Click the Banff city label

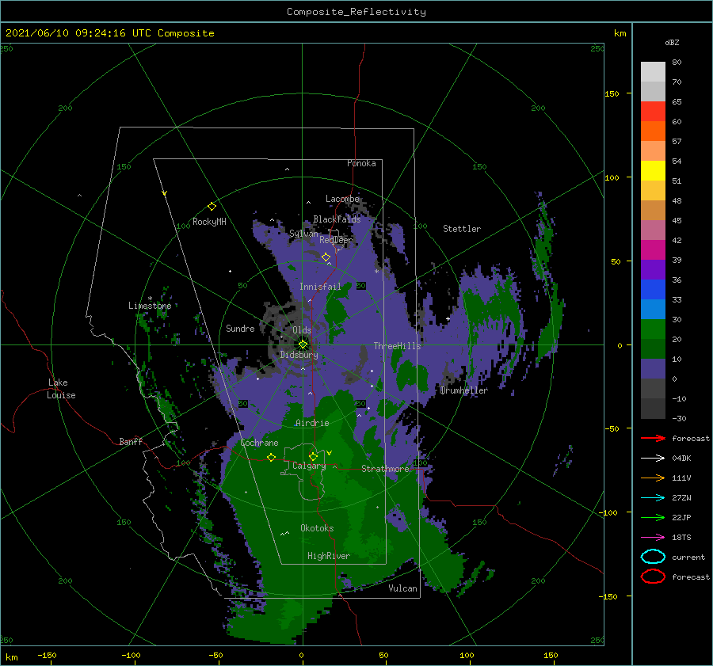click(131, 441)
